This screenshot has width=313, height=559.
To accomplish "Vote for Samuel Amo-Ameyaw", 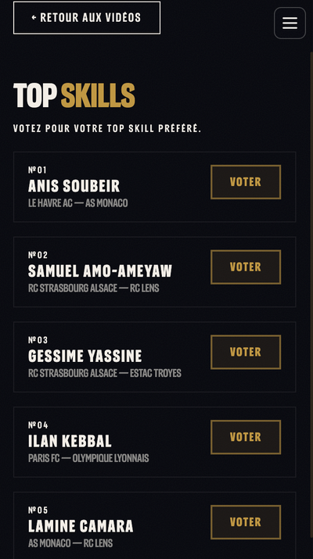I will [246, 267].
